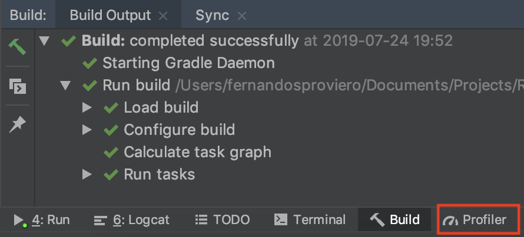Close the Build Output tab
The image size is (524, 237).
164,15
